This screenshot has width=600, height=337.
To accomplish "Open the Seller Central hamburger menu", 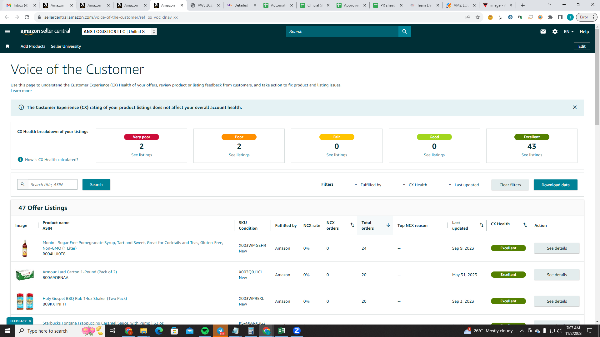I will pos(7,32).
